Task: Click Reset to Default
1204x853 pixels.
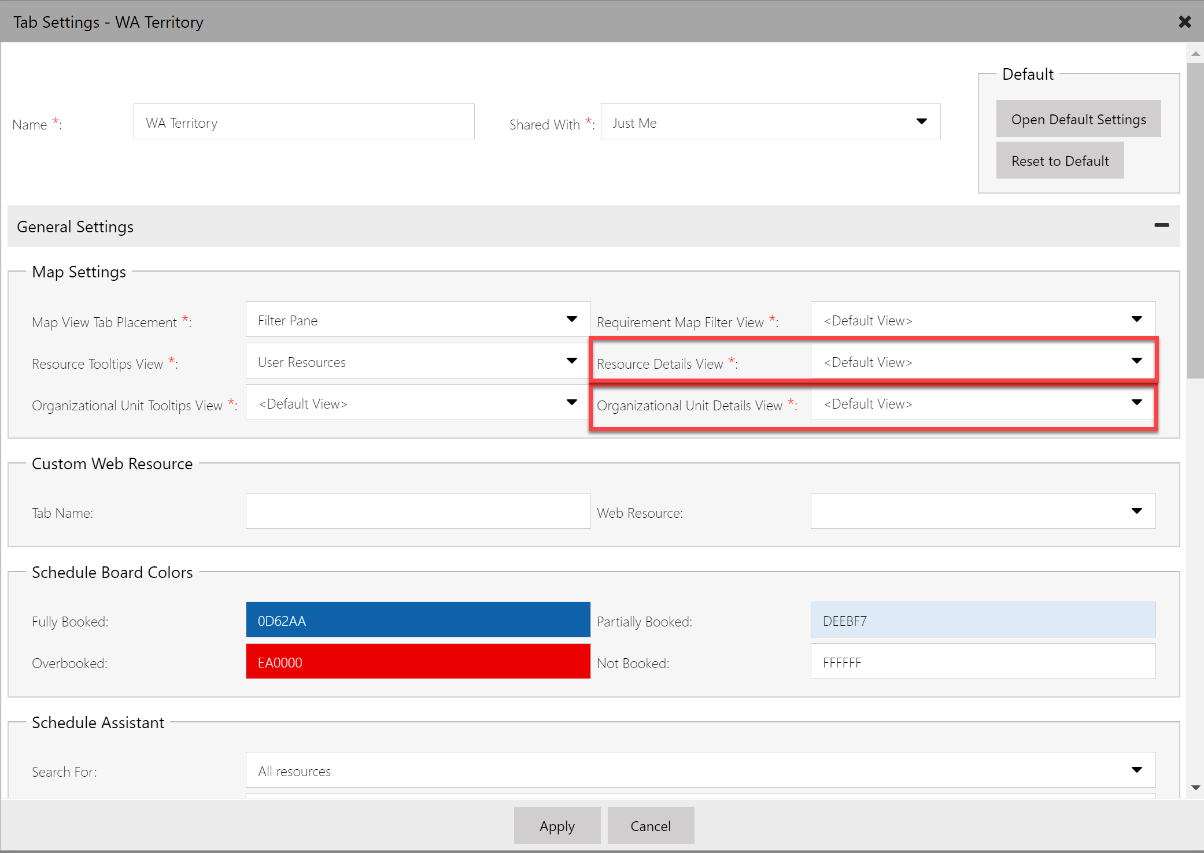Action: pos(1060,160)
